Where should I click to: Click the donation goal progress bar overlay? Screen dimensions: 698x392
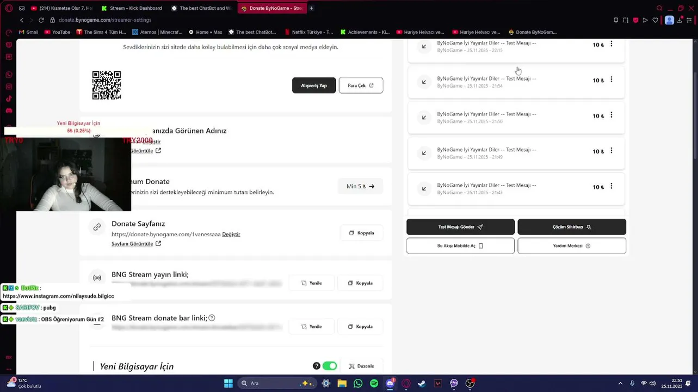79,131
